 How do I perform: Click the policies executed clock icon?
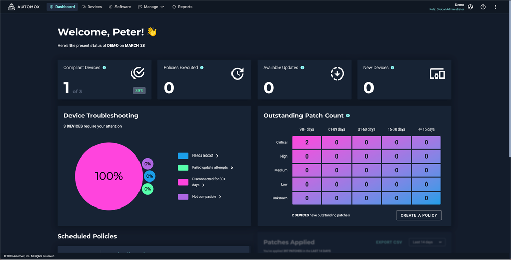(238, 73)
